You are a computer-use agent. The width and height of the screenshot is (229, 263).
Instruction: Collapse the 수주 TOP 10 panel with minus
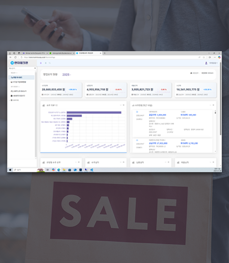click(121, 105)
